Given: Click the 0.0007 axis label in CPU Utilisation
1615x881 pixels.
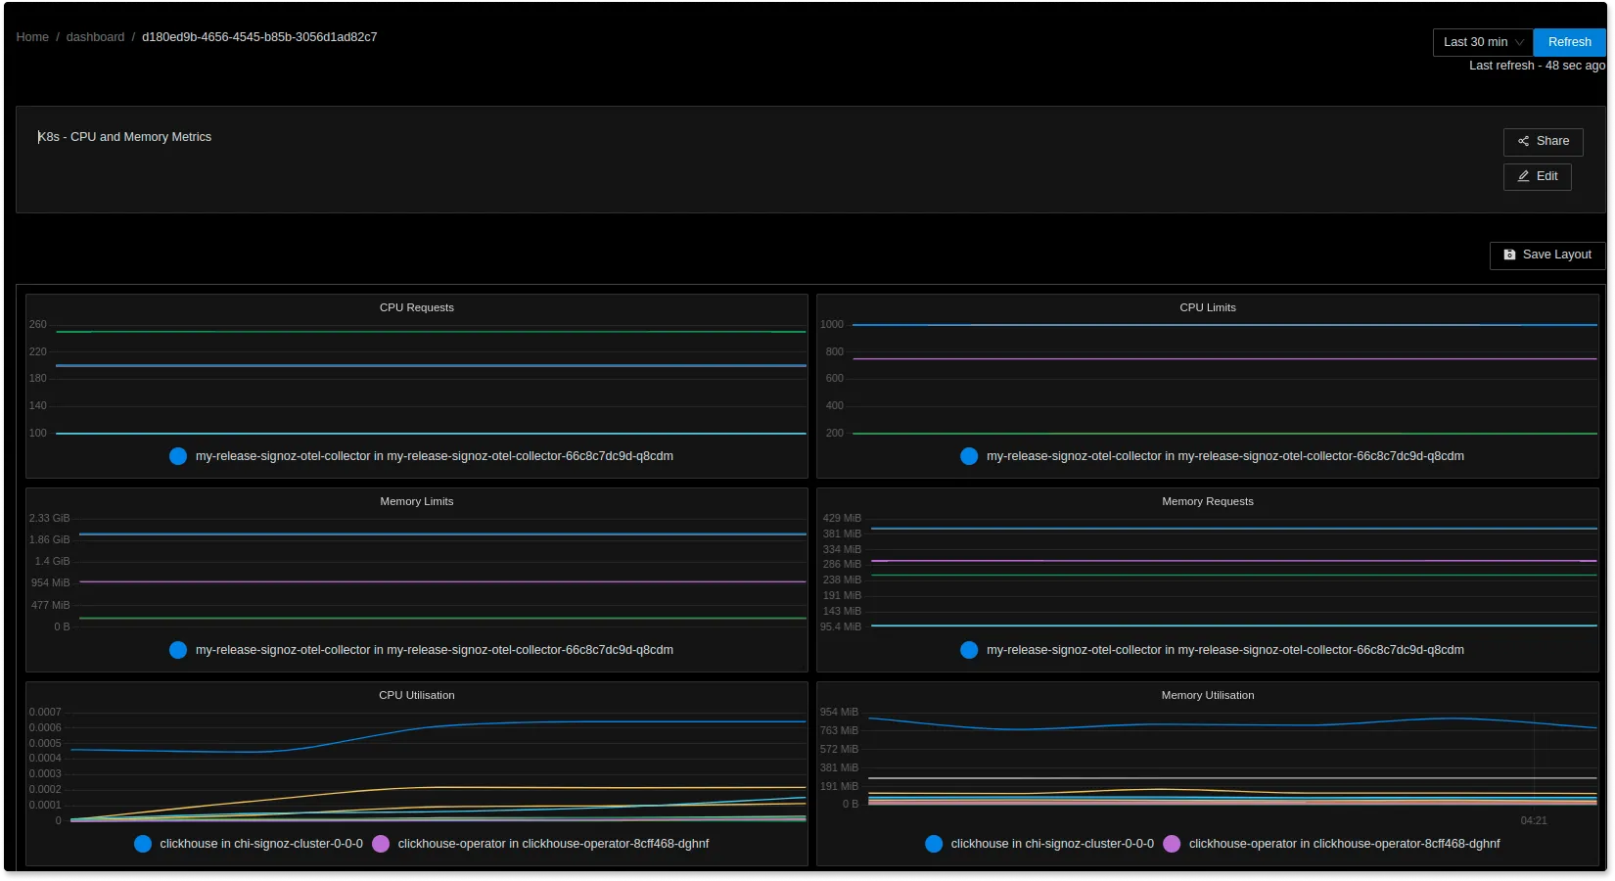Looking at the screenshot, I should coord(45,713).
